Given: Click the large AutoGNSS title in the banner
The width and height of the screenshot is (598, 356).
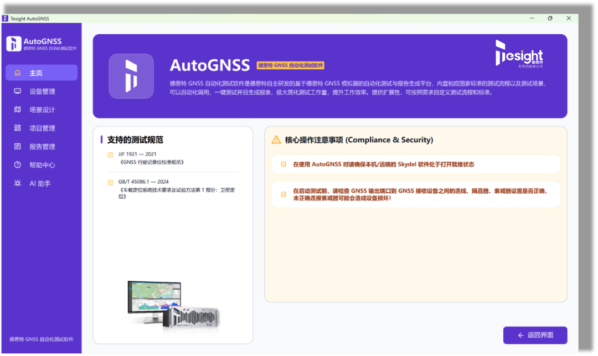Looking at the screenshot, I should click(x=210, y=65).
